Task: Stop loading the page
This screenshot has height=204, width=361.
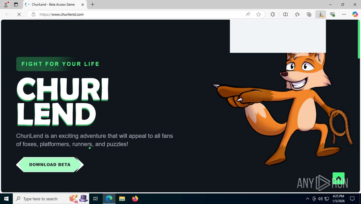Action: point(19,14)
